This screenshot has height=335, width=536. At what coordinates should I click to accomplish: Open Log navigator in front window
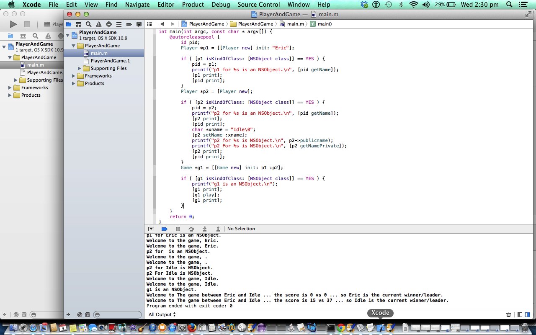tap(139, 24)
